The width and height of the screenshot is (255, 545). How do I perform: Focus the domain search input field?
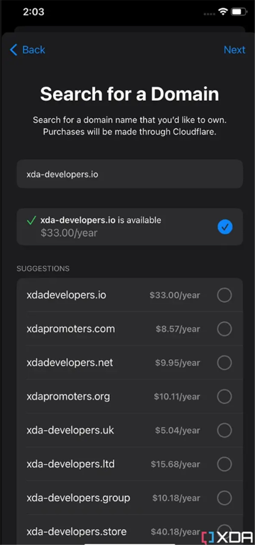(x=130, y=174)
